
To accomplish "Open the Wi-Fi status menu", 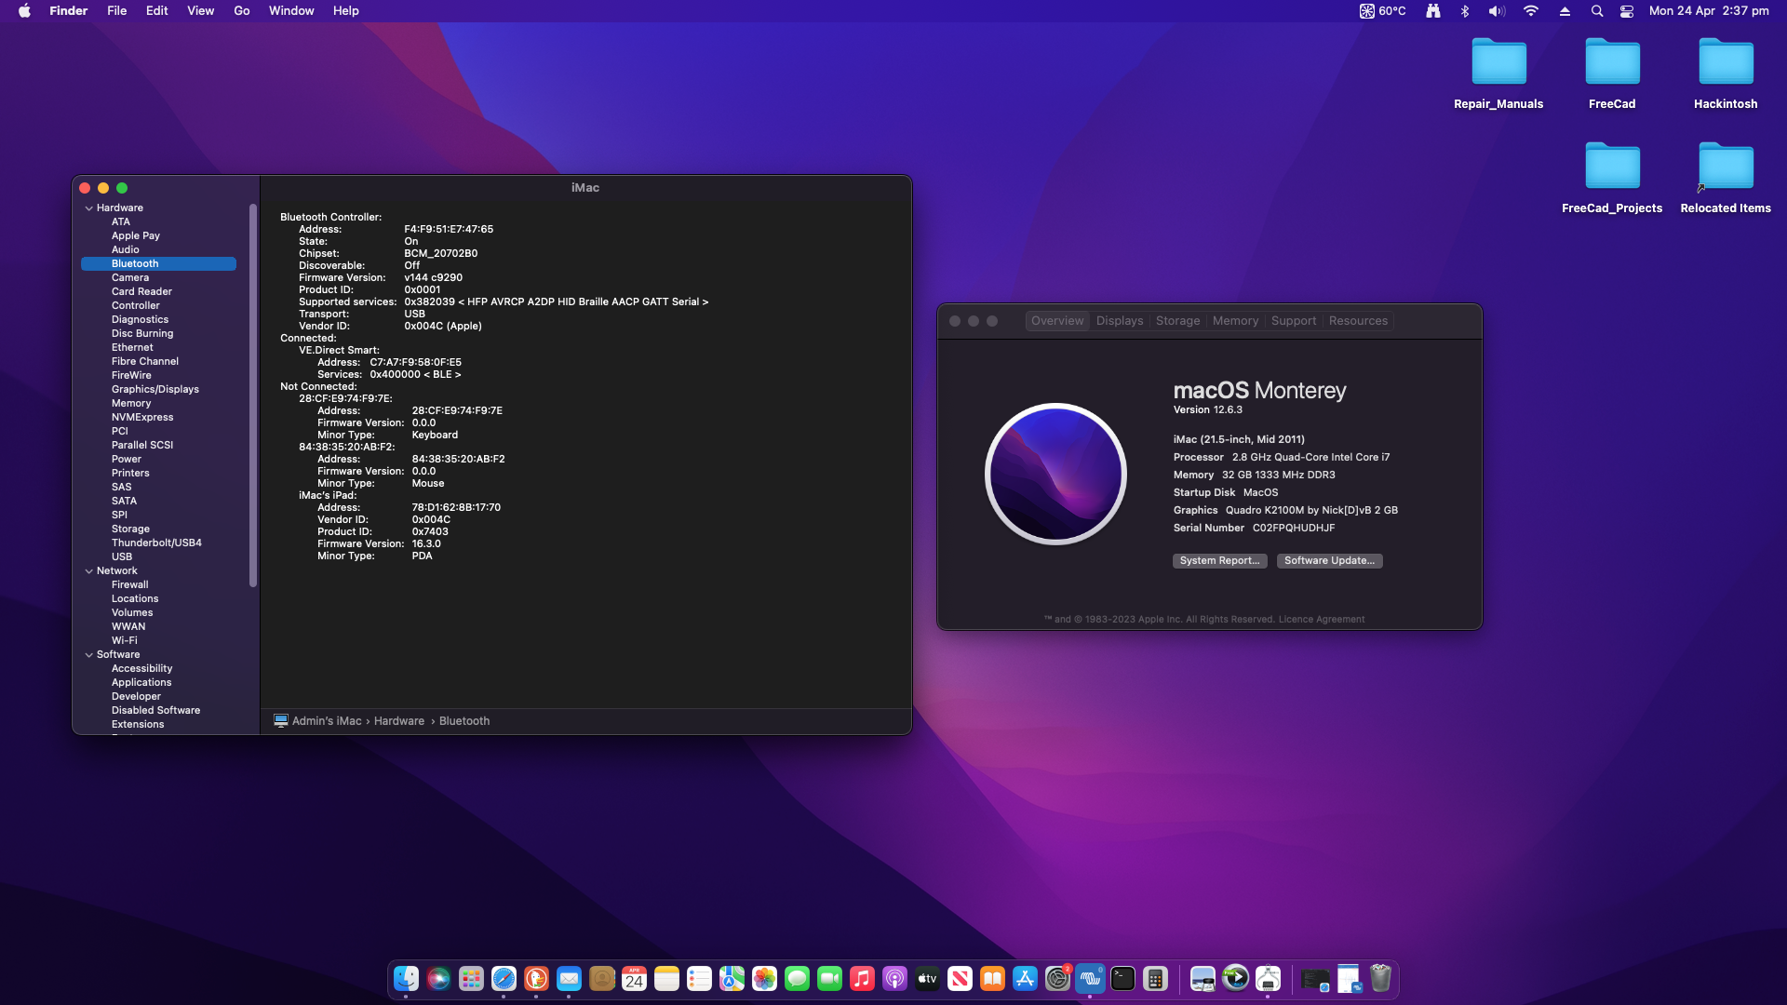I will pos(1531,11).
